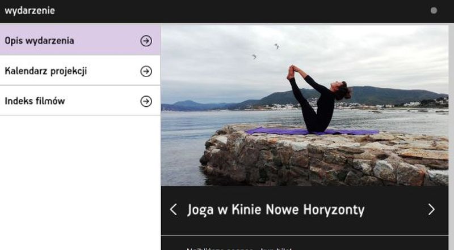Viewport: 454px width, 250px height.
Task: Select the Opis wydarzenia menu label
Action: [40, 41]
